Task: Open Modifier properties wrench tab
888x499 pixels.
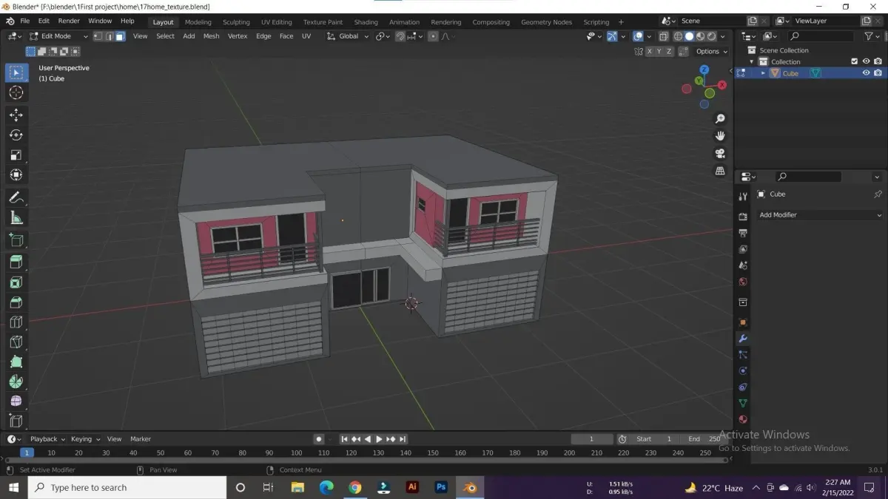Action: tap(743, 339)
